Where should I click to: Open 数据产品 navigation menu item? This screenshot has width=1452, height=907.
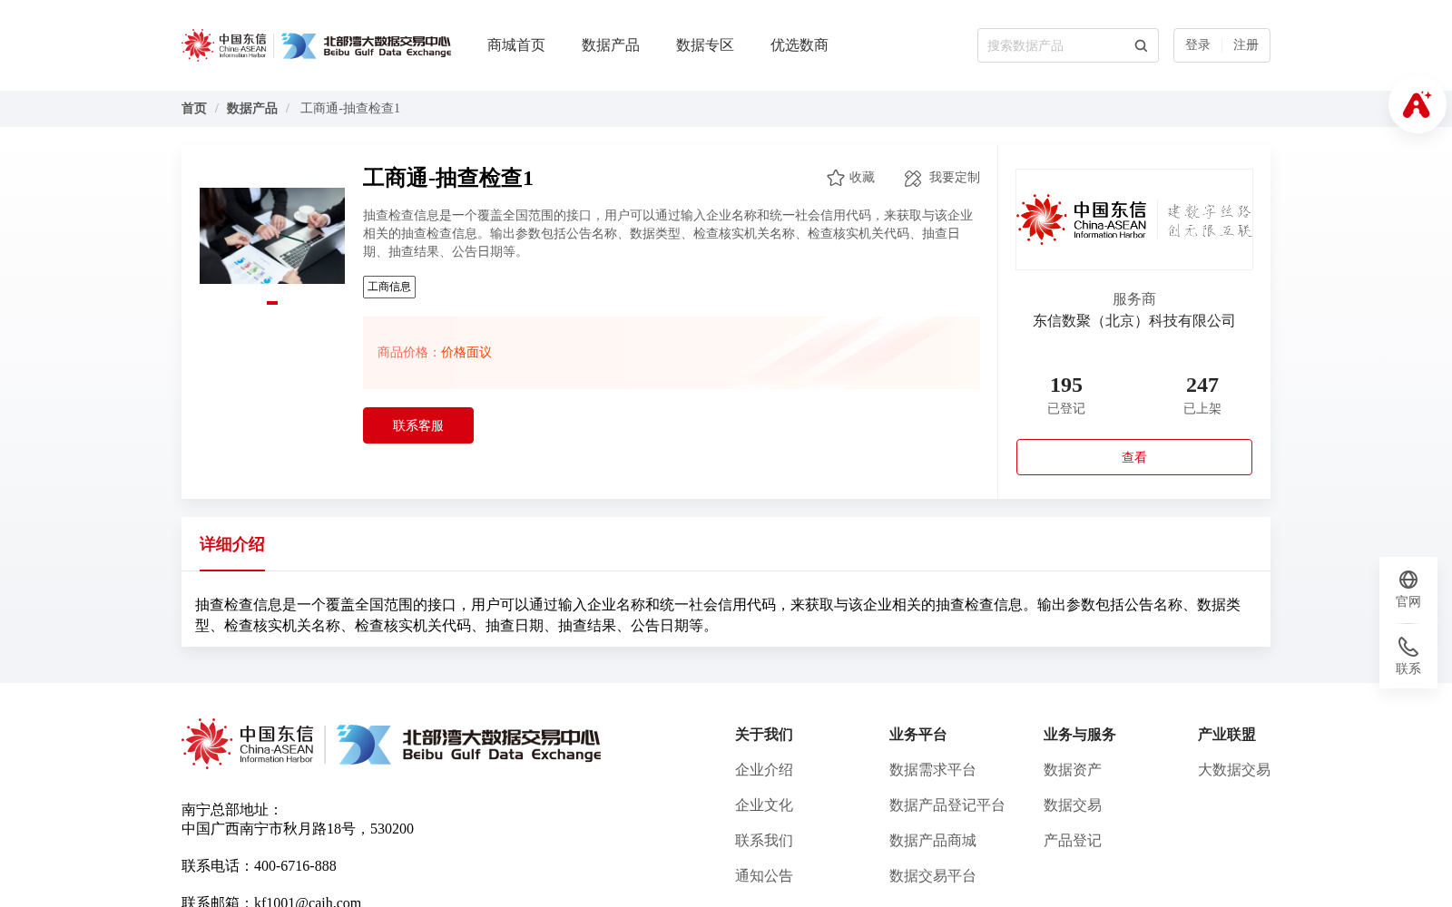(x=611, y=45)
